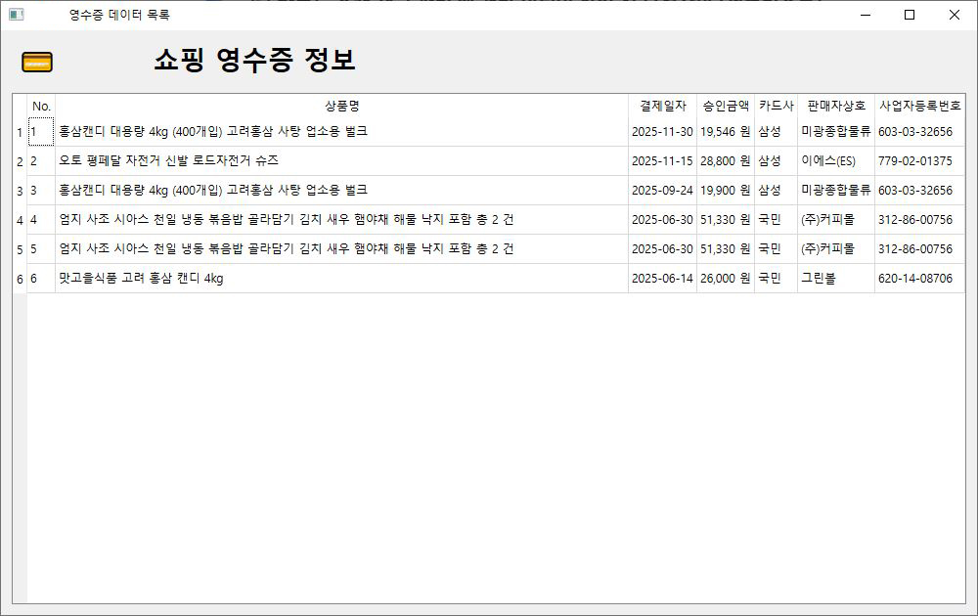
Task: Click the 사업자등록번호 column header
Action: pyautogui.click(x=919, y=106)
